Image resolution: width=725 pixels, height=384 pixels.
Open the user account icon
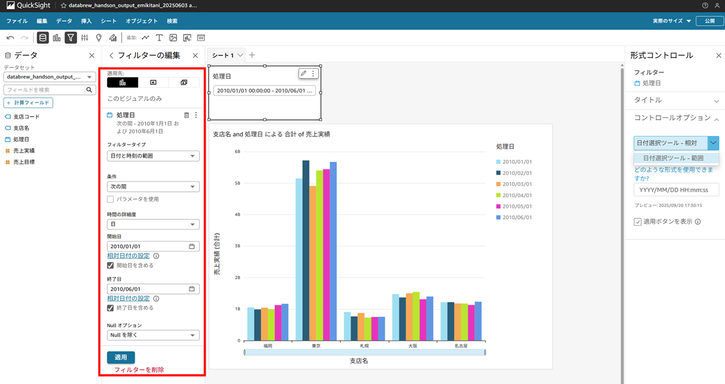(x=718, y=5)
